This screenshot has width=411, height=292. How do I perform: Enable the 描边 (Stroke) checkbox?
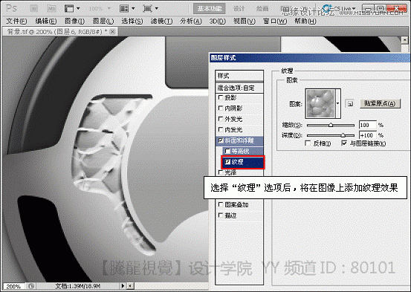point(221,215)
